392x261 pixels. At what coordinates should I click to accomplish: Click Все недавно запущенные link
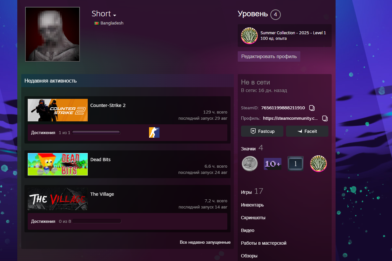[205, 242]
